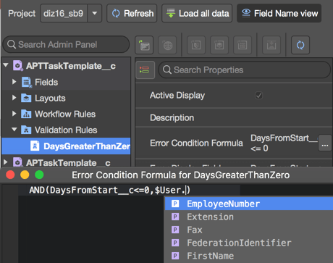Image resolution: width=333 pixels, height=263 pixels.
Task: Click the globe toolbar icon
Action: 167,45
